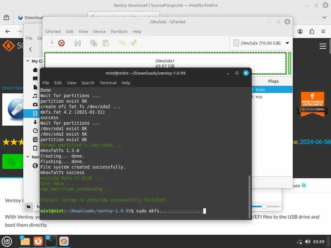Open the /dev/sda device selector dropdown
This screenshot has width=331, height=248.
[261, 43]
